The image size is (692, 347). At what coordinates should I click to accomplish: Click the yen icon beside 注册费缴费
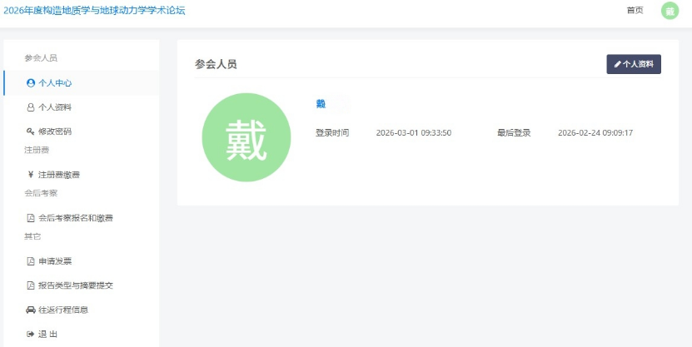point(31,175)
